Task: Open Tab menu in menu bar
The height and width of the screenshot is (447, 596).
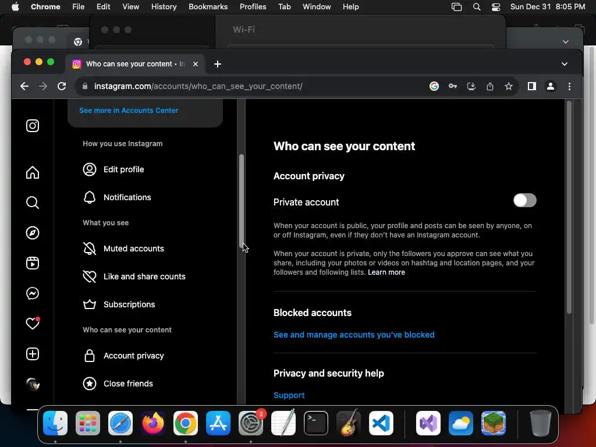Action: tap(284, 6)
